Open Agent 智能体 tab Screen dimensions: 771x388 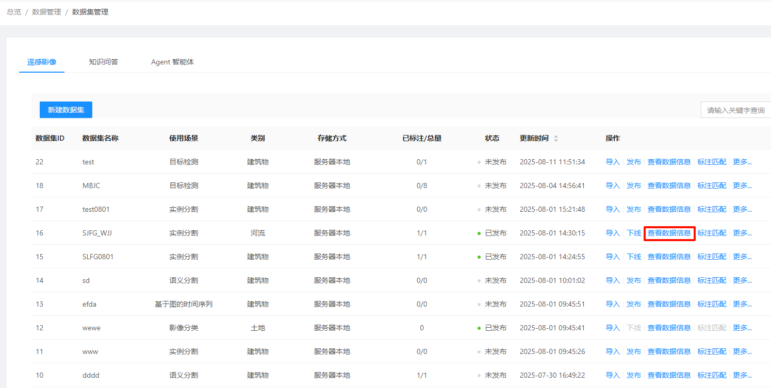pos(172,62)
